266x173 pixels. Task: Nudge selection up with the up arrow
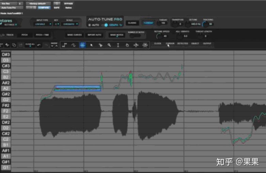[x=56, y=46]
